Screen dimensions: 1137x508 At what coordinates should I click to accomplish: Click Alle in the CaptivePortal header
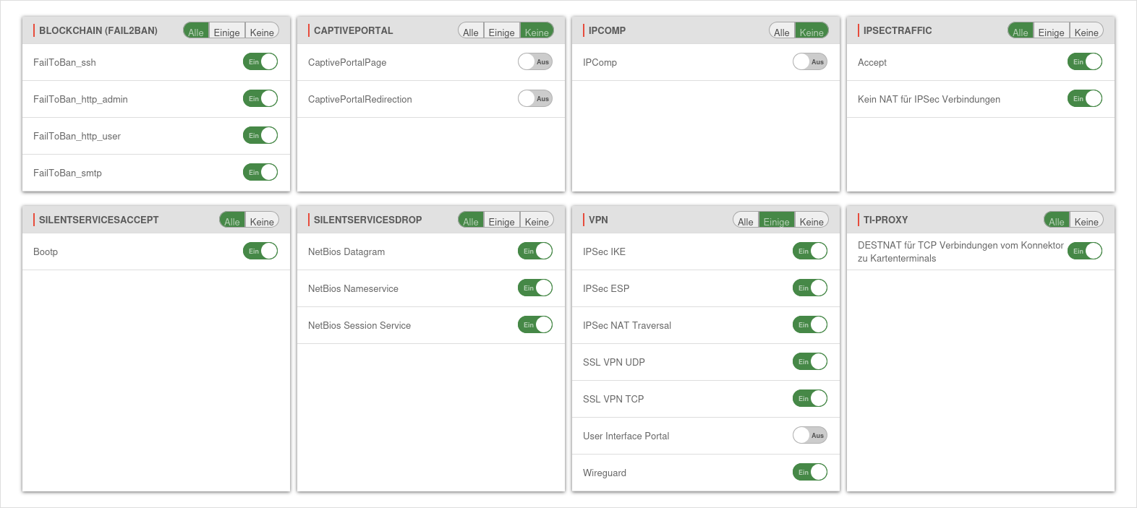point(471,32)
